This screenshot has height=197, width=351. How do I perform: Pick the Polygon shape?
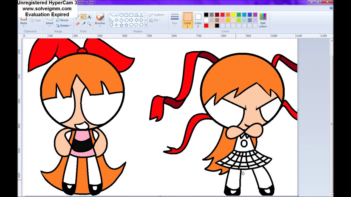click(136, 15)
